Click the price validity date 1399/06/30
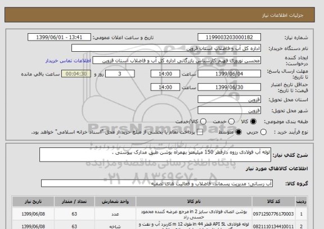The height and width of the screenshot is (229, 324). pos(229,87)
